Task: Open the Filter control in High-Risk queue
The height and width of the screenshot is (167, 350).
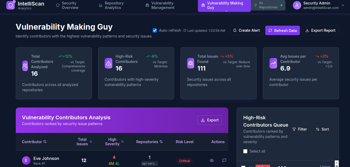Action: (x=300, y=129)
